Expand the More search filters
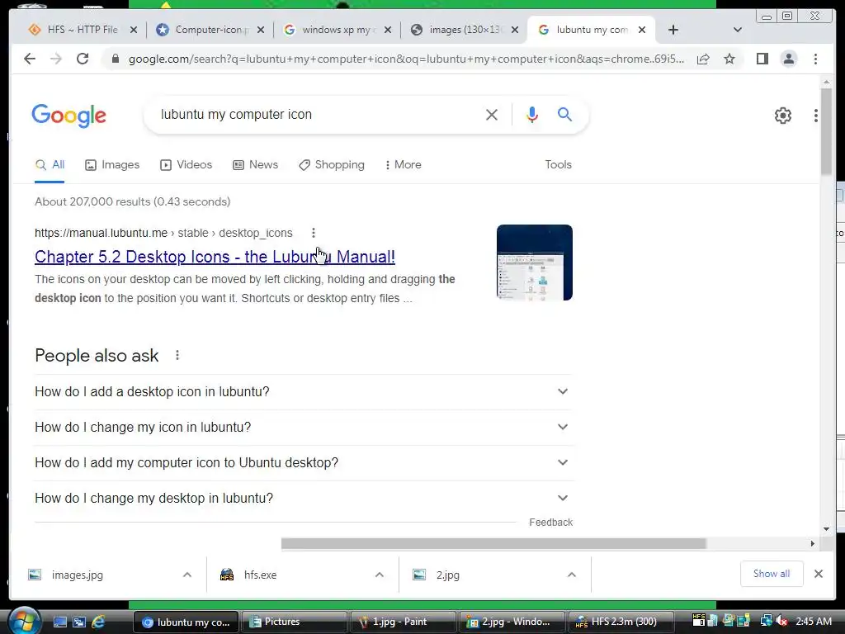The width and height of the screenshot is (845, 634). click(x=403, y=165)
